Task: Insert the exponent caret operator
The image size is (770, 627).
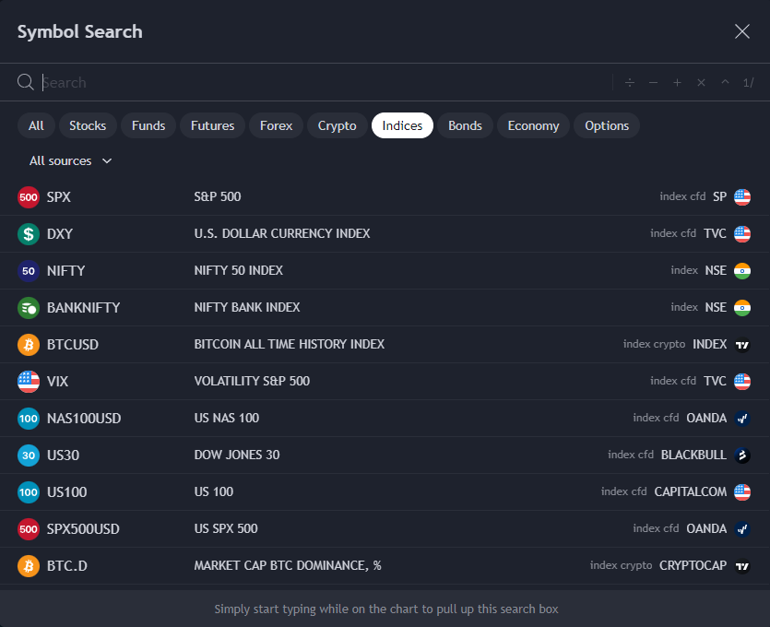Action: click(x=725, y=83)
